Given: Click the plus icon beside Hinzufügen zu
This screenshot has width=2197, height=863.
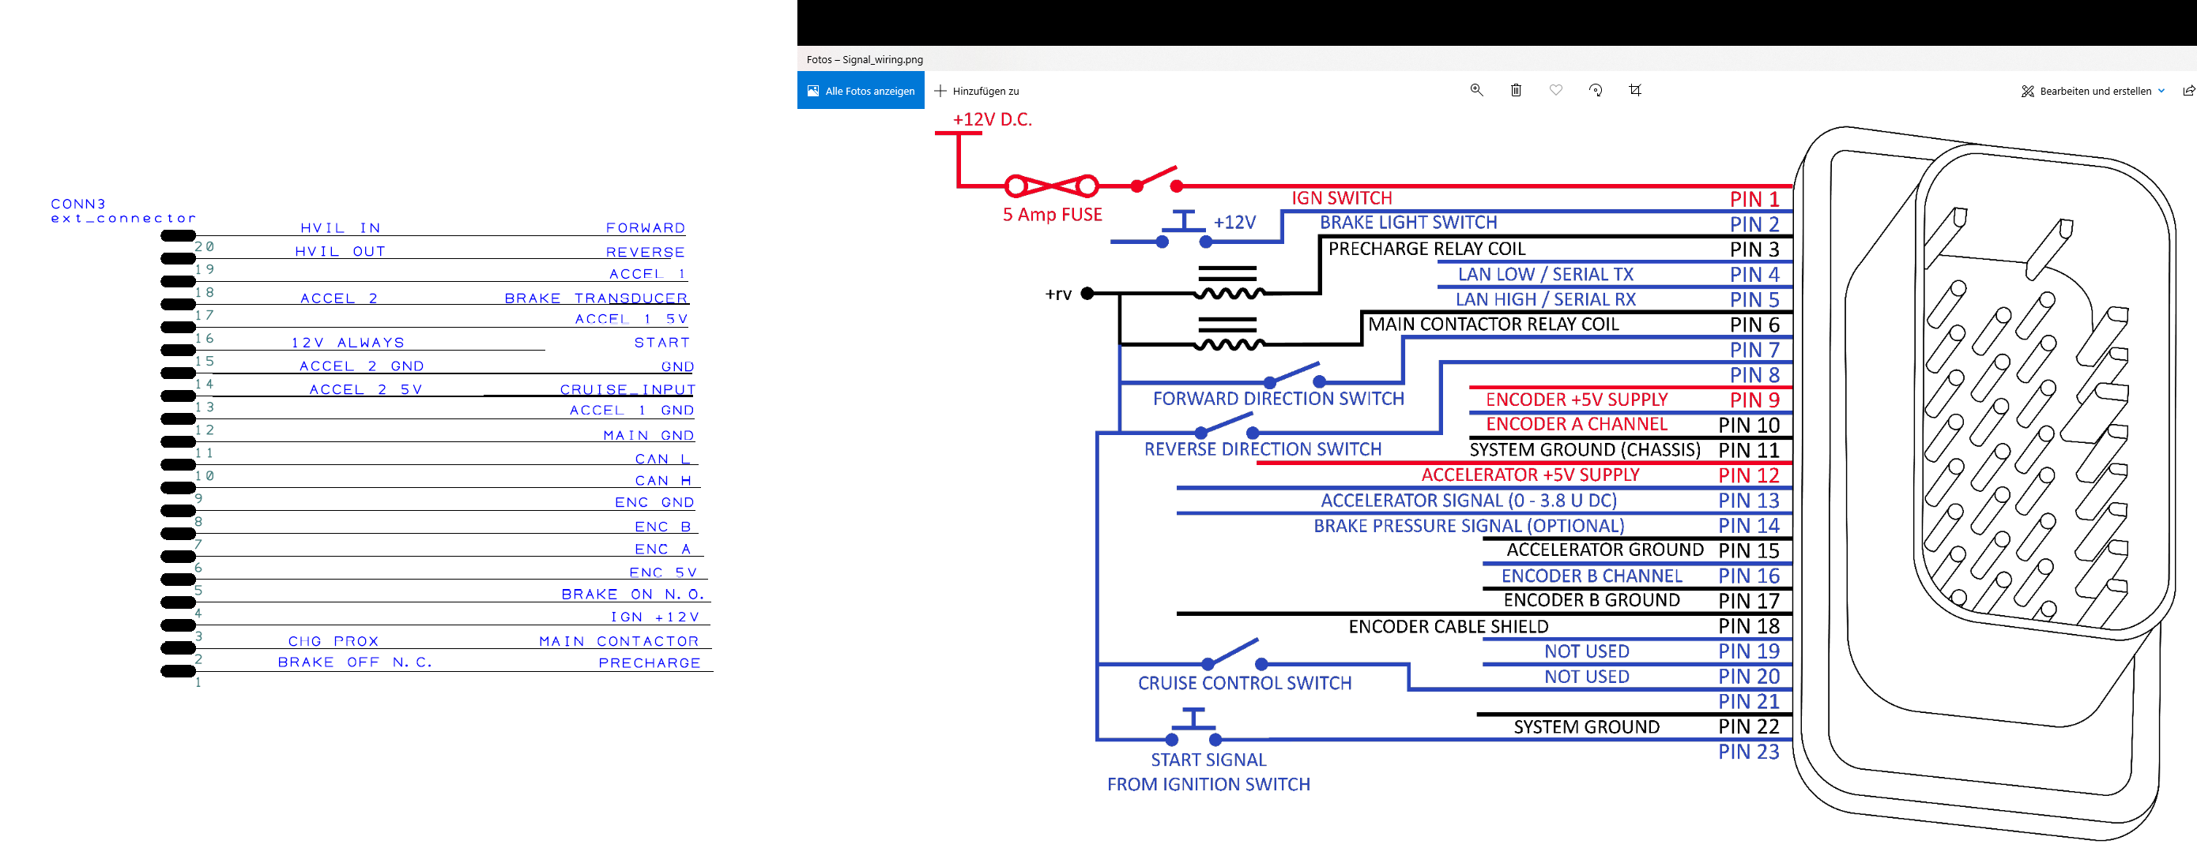Looking at the screenshot, I should coord(940,91).
